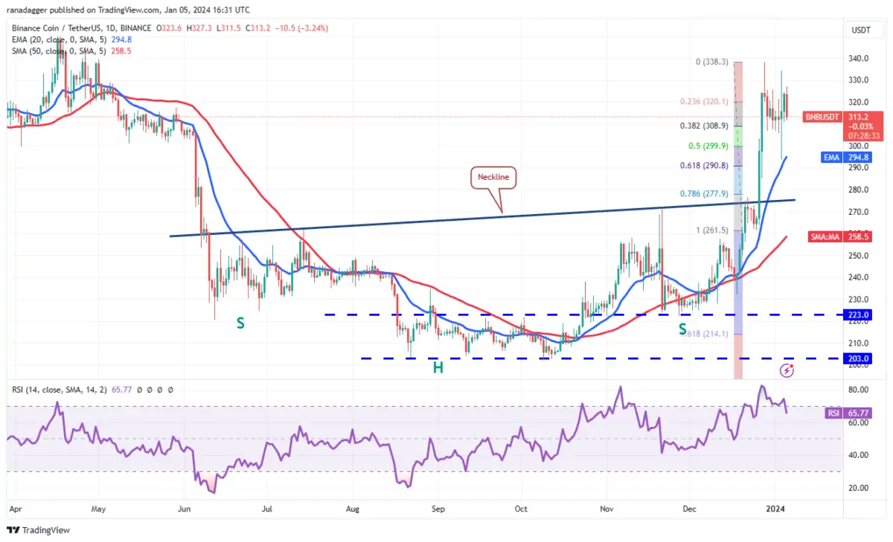Screen dimensions: 893x542
Task: Click the Dec date on time axis
Action: (689, 509)
